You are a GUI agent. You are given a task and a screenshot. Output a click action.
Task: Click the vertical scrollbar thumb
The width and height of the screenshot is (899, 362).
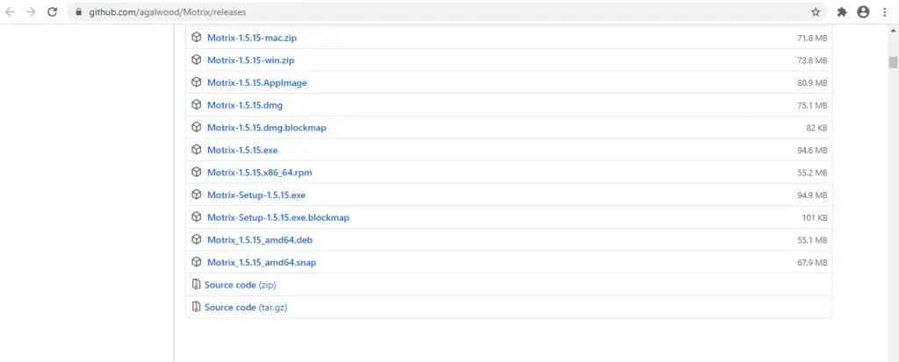point(893,62)
